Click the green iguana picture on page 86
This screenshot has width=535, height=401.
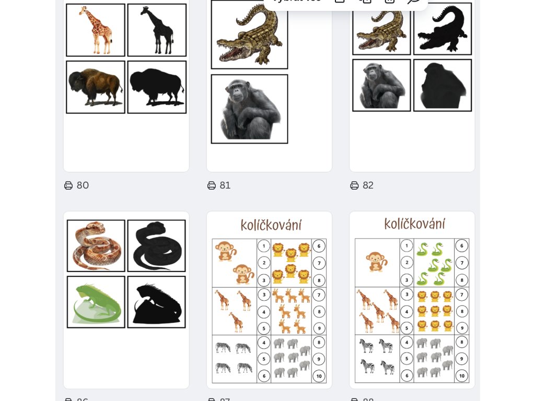tap(96, 302)
